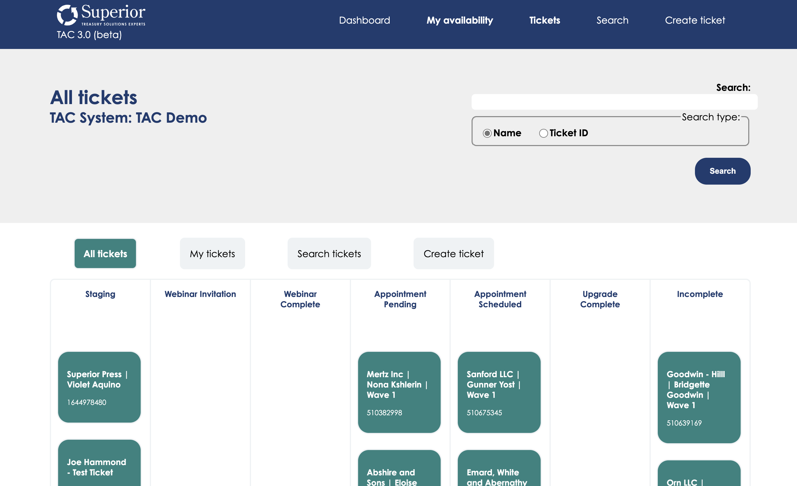Click the All tickets page heading
The width and height of the screenshot is (797, 486).
pyautogui.click(x=94, y=97)
